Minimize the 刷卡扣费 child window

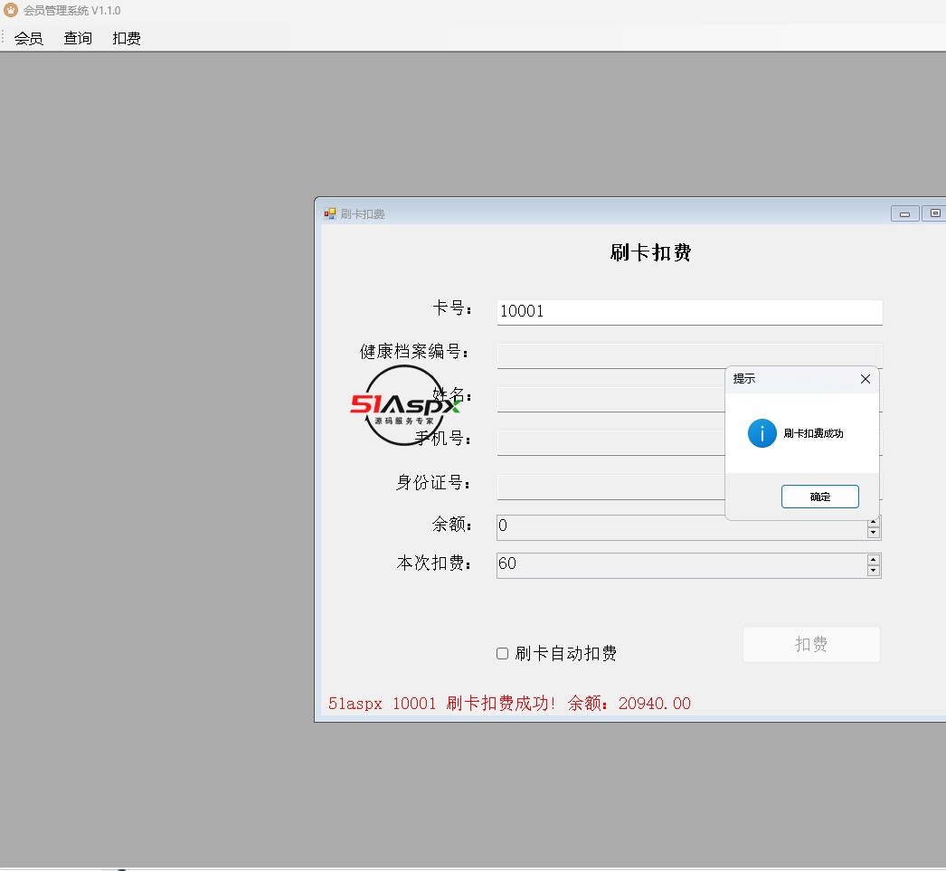click(x=904, y=213)
